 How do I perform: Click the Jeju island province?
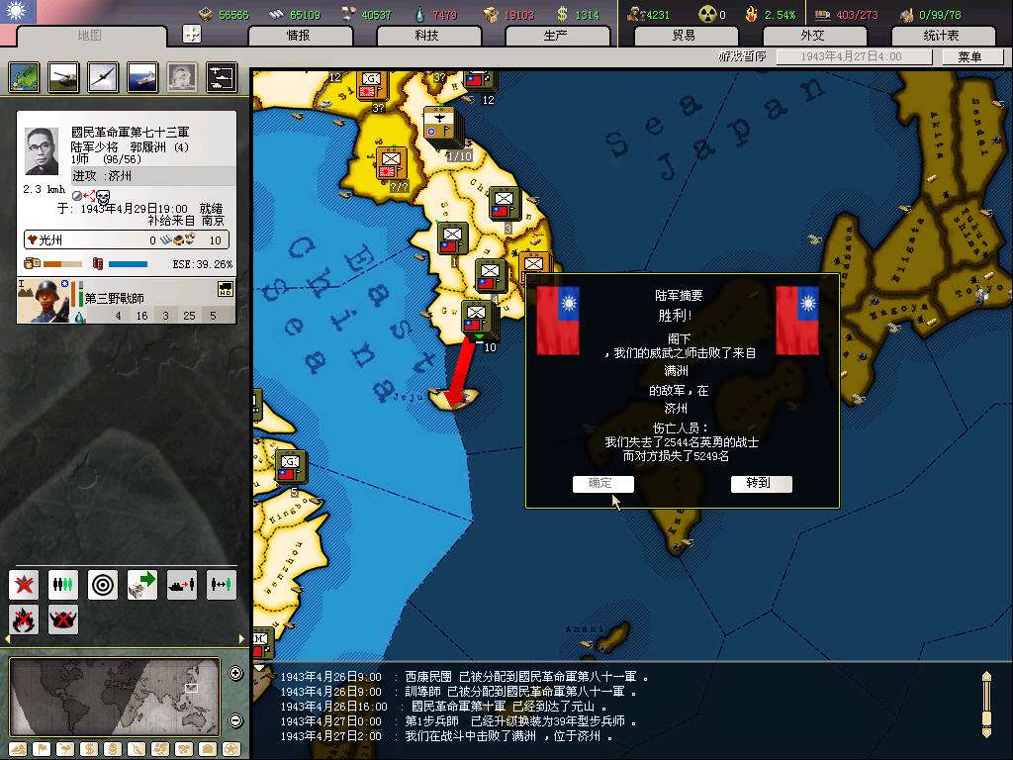coord(453,398)
